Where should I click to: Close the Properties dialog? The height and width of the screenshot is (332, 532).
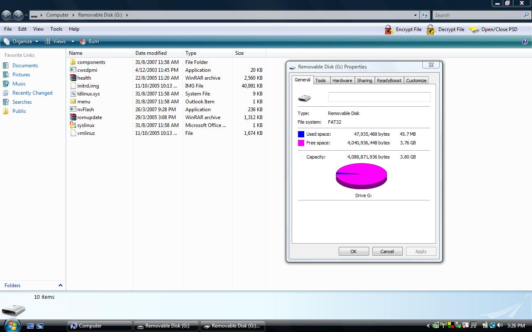(431, 65)
